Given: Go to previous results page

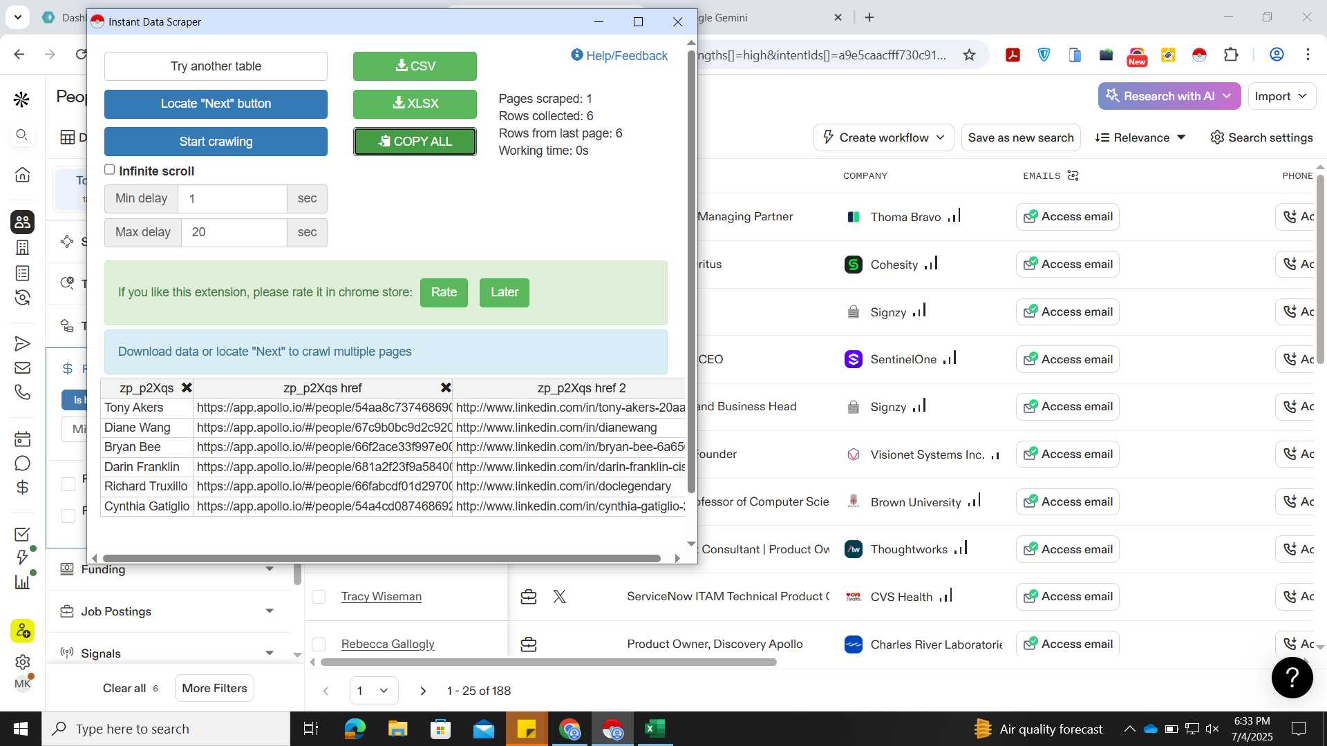Looking at the screenshot, I should pyautogui.click(x=326, y=691).
